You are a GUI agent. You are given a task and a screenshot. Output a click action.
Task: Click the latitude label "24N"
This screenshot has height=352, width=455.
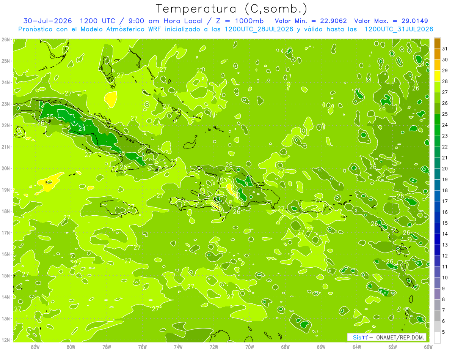pos(5,82)
